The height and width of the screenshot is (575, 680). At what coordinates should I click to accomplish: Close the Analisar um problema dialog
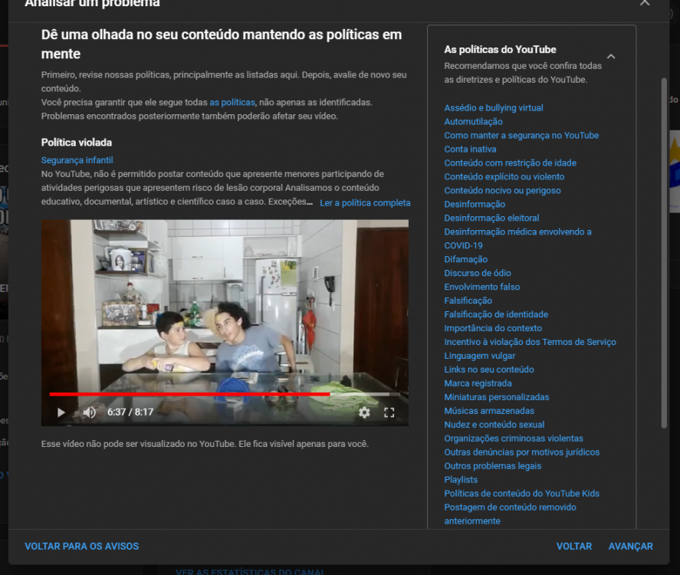[x=645, y=2]
